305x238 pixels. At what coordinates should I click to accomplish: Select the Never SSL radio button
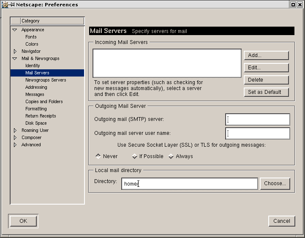(98, 156)
